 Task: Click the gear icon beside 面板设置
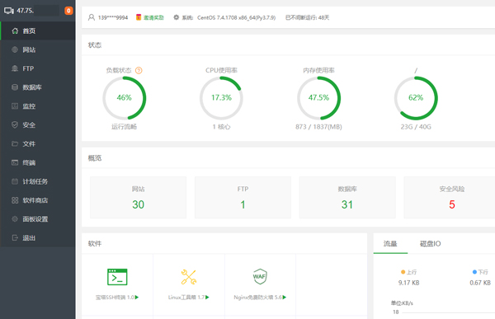[x=15, y=218]
